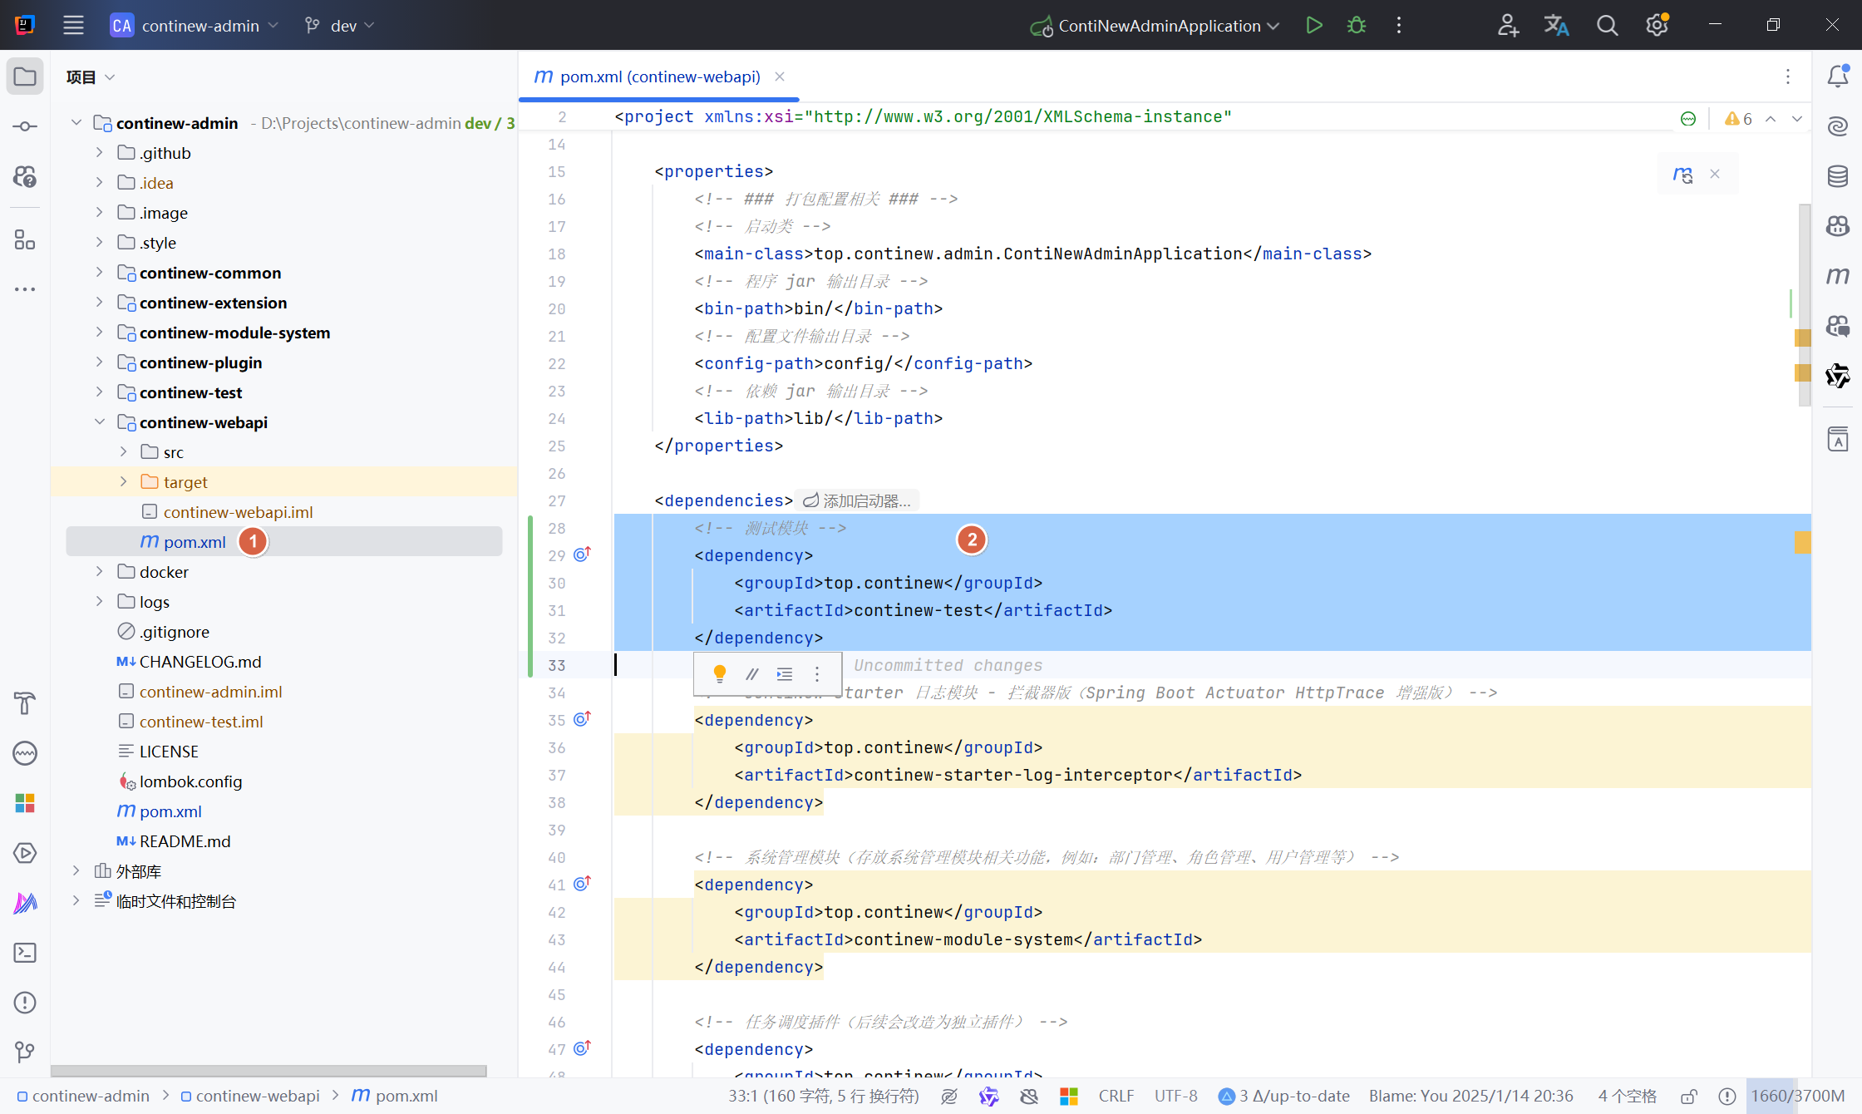1862x1114 pixels.
Task: Open editor tab options menu
Action: click(1788, 76)
